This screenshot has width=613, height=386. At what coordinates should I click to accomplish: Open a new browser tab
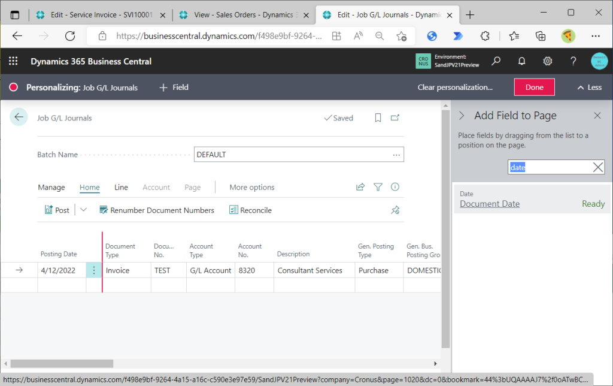[470, 15]
